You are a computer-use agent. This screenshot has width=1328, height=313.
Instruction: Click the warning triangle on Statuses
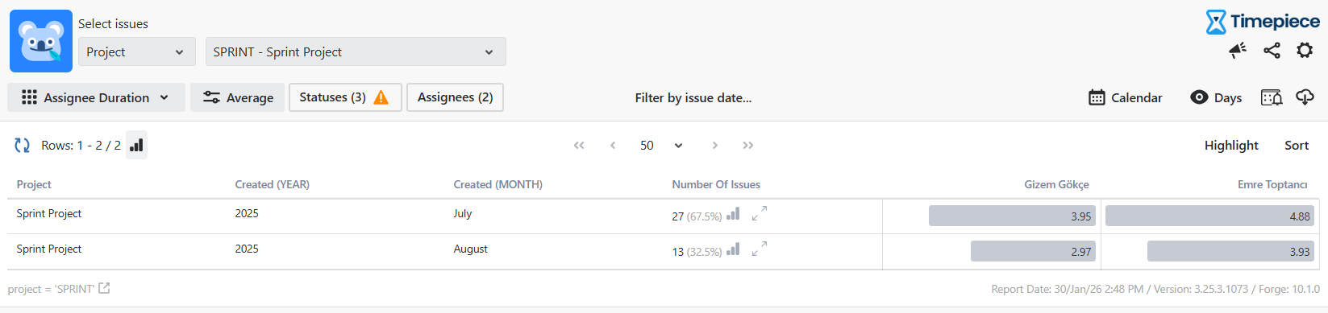[x=381, y=97]
